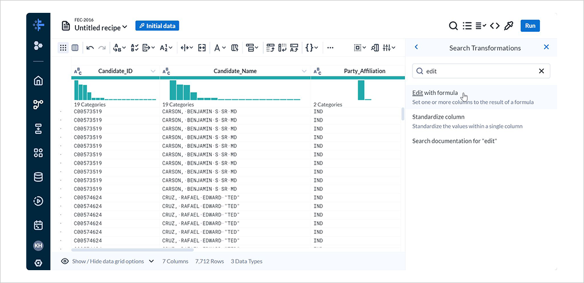This screenshot has width=584, height=283.
Task: Click the 7,712 Rows status text
Action: click(210, 261)
